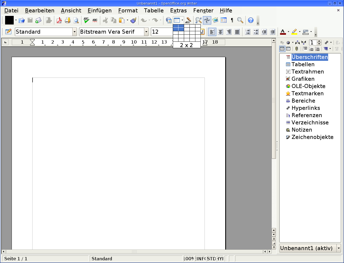344x263 pixels.
Task: Open the font name dropdown arrow
Action: click(146, 32)
